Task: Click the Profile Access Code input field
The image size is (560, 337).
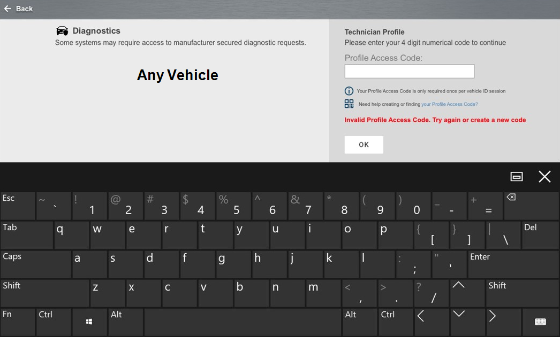Action: pos(409,71)
